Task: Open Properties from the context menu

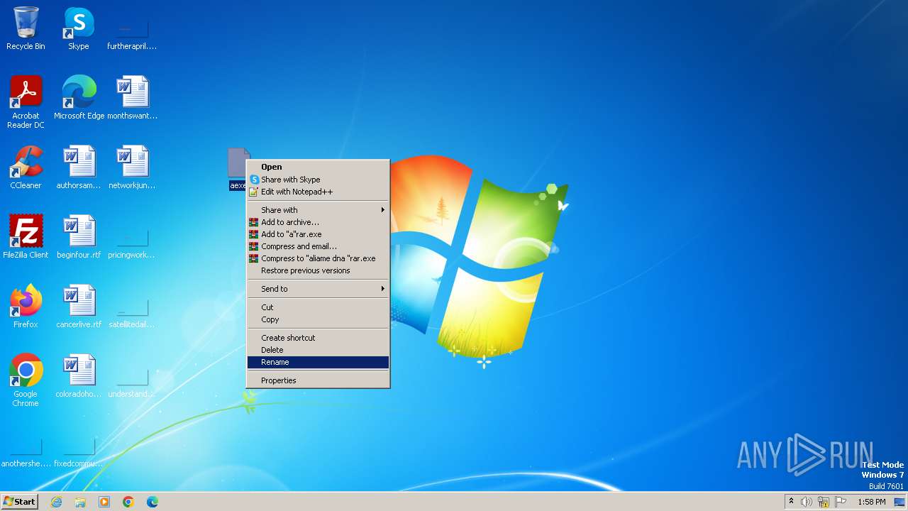Action: click(x=318, y=380)
